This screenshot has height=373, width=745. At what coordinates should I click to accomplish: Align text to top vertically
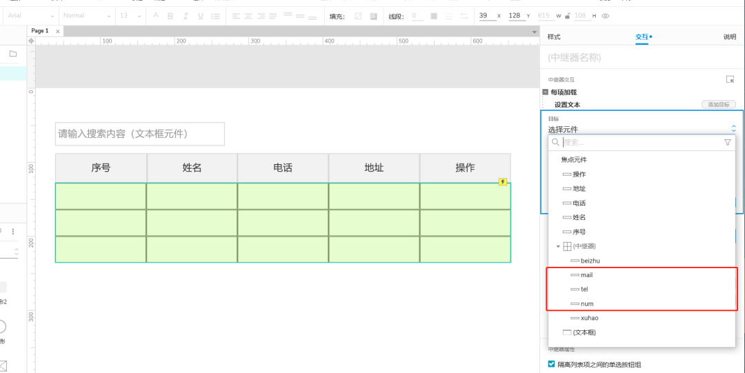point(288,15)
